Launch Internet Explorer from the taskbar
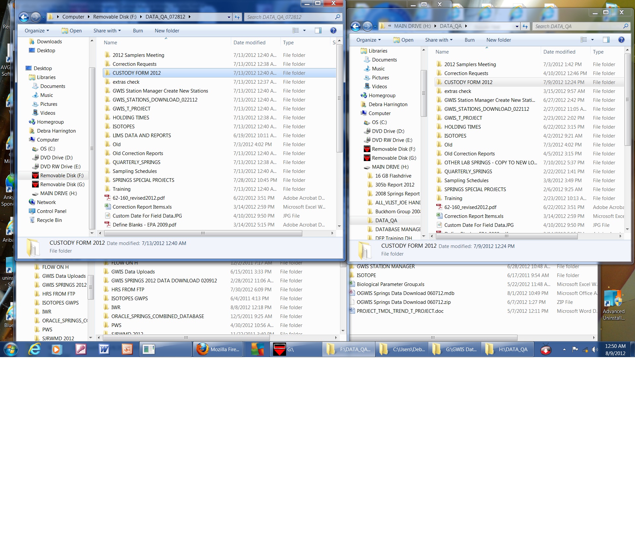The image size is (635, 534). pyautogui.click(x=34, y=349)
